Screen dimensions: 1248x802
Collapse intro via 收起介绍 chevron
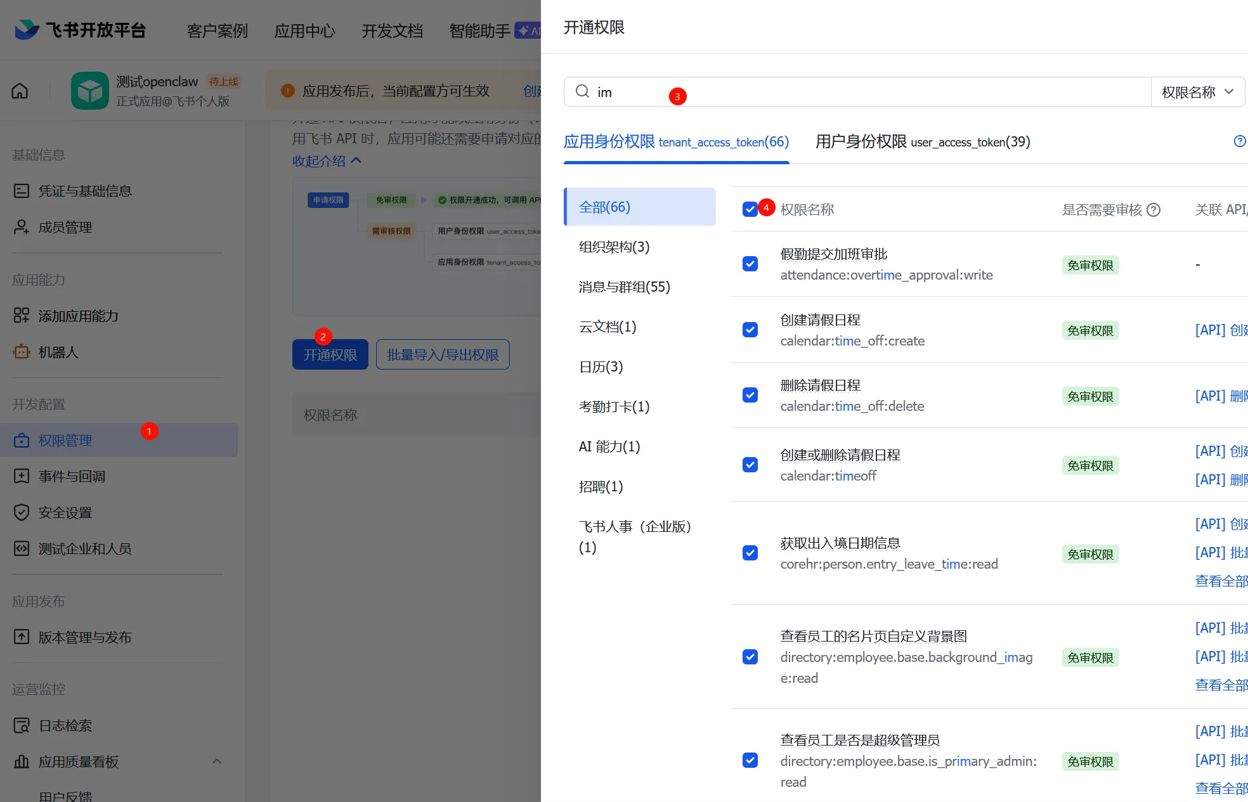pyautogui.click(x=356, y=160)
